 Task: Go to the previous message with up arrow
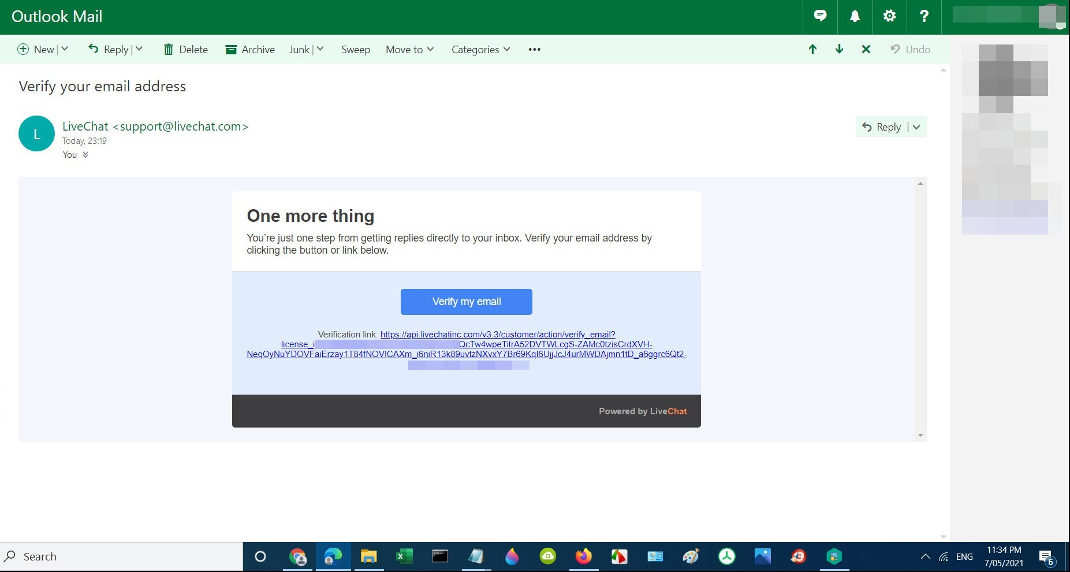pos(812,49)
